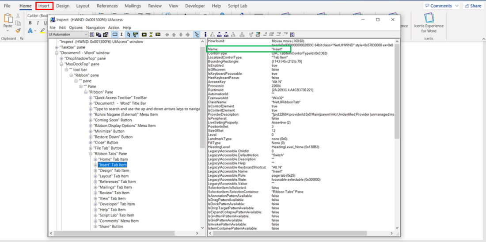Collapse the "Document1 - Word" window node

coord(57,53)
